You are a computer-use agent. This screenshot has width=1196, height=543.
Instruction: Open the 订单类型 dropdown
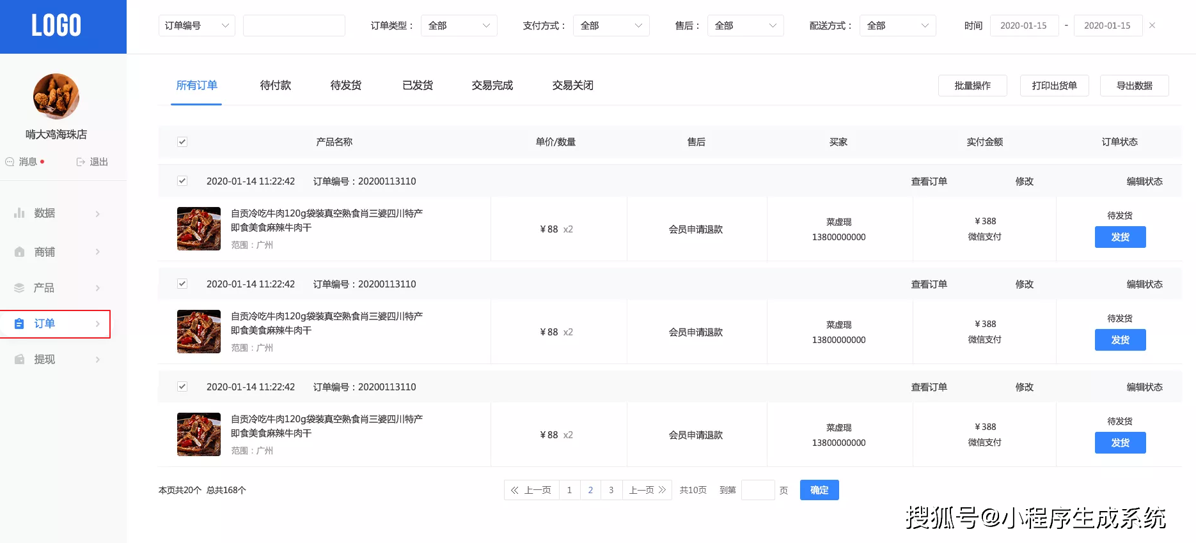(459, 26)
